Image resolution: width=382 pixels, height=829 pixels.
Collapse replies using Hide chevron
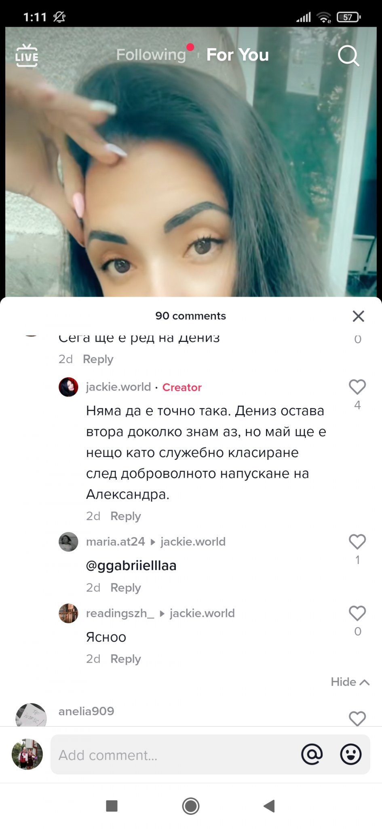tap(350, 682)
